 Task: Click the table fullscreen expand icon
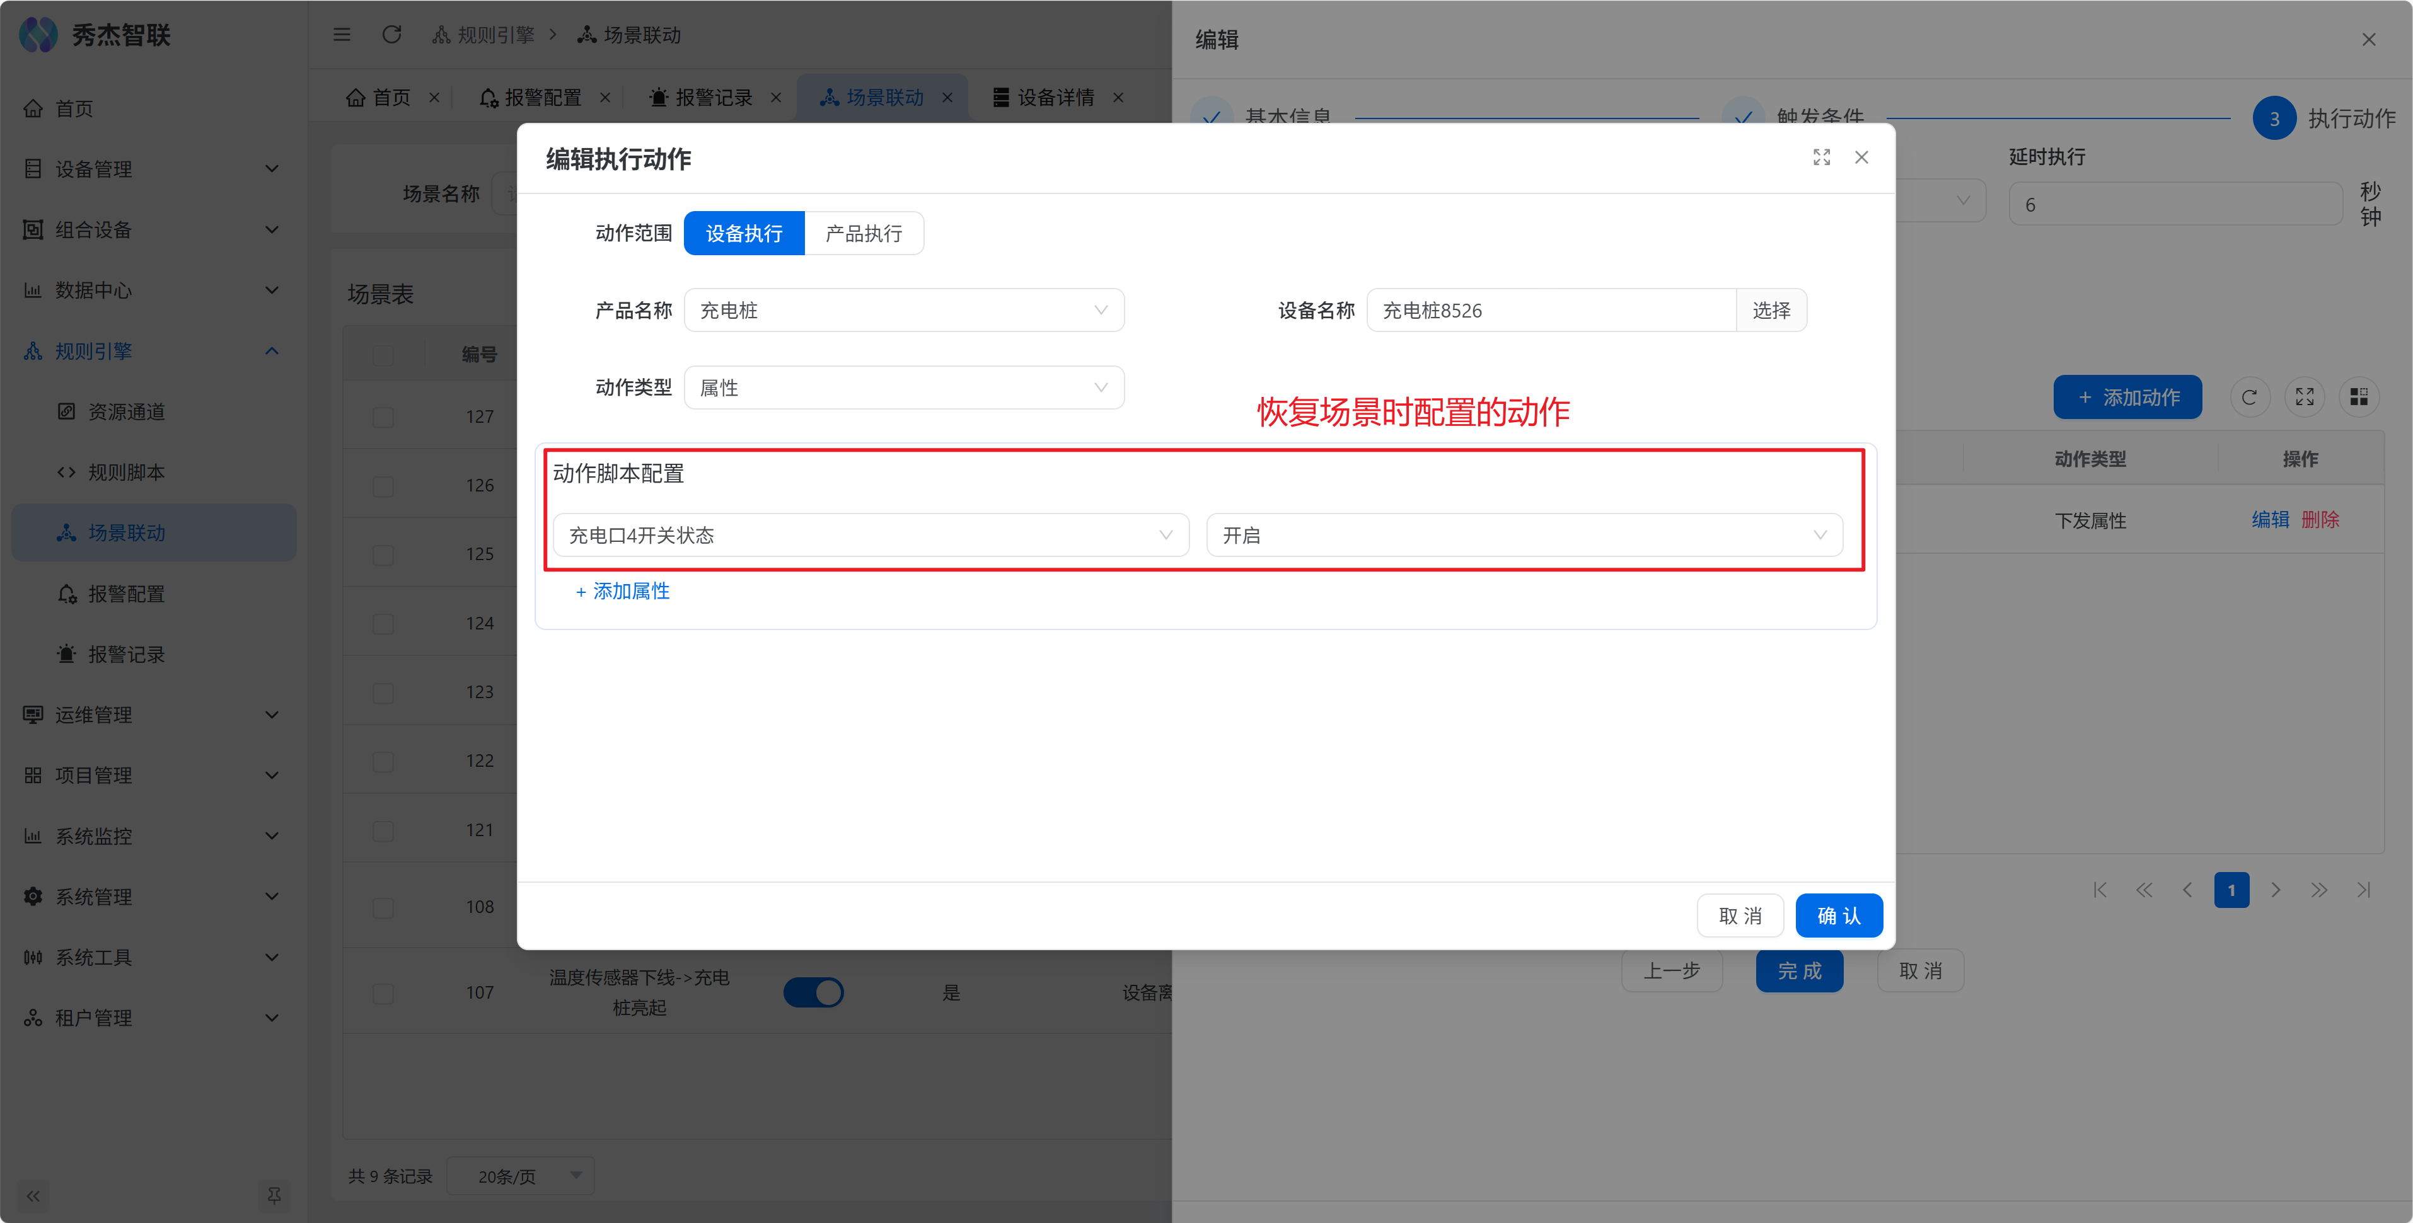(x=2305, y=397)
